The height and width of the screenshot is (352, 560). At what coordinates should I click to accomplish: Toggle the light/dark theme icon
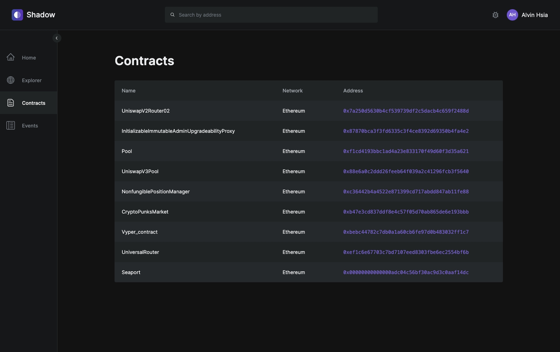[495, 15]
